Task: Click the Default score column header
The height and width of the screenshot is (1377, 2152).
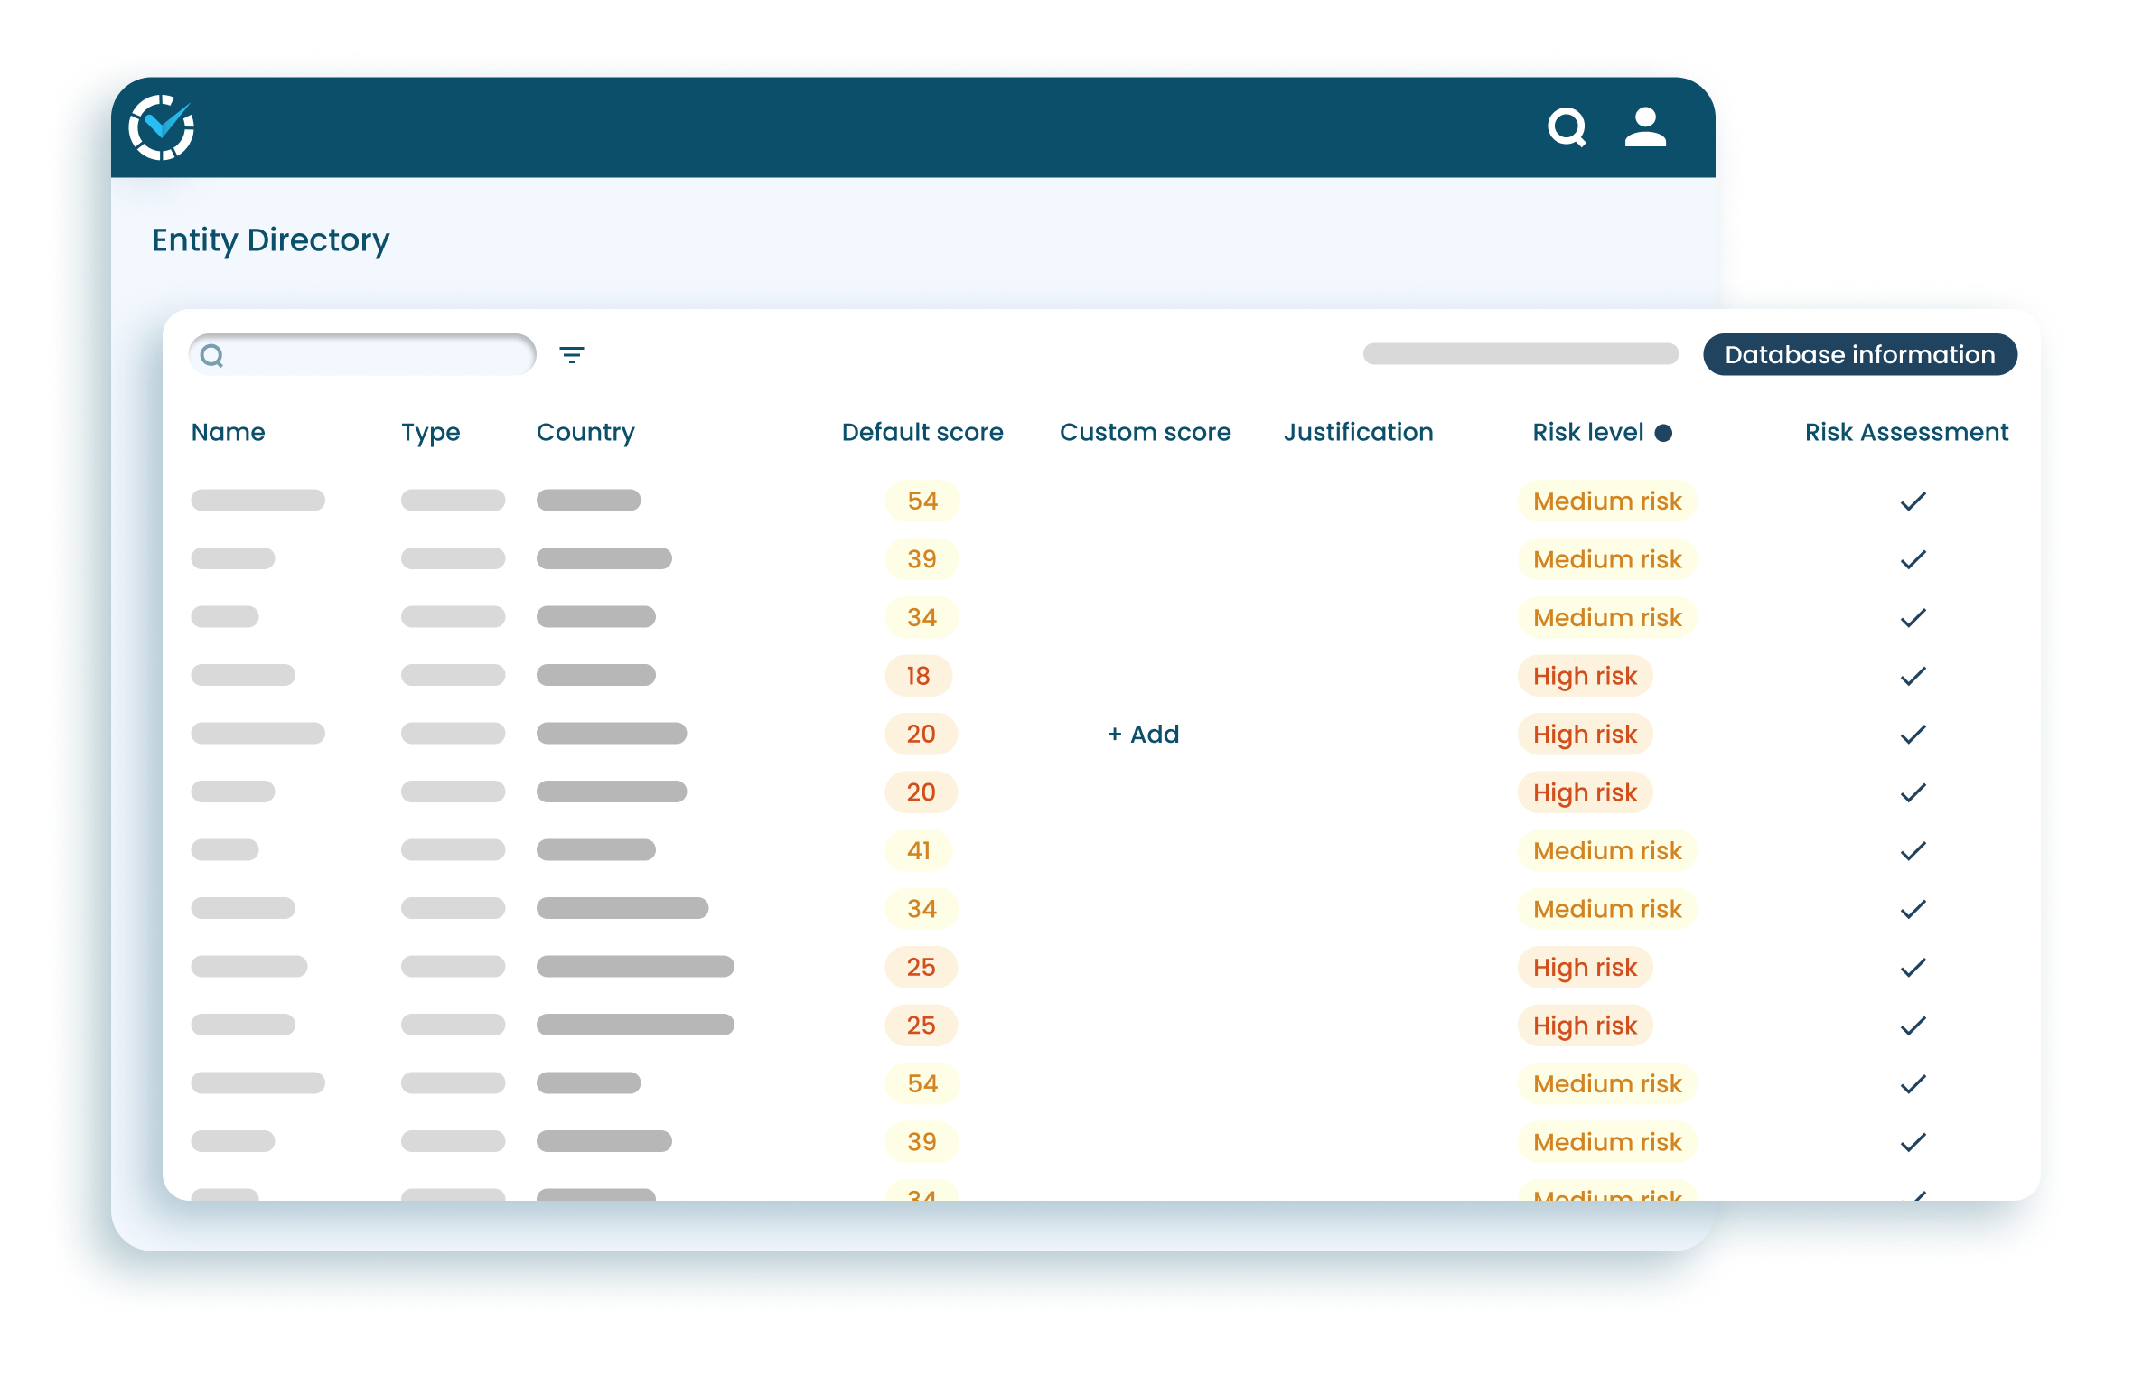Action: click(922, 433)
